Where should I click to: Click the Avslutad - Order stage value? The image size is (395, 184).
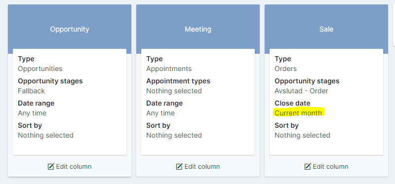click(x=301, y=91)
